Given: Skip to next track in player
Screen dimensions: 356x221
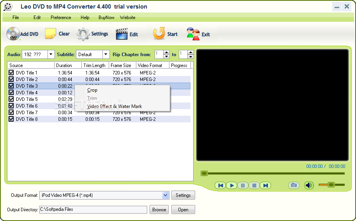Looking at the screenshot, I should click(265, 186).
